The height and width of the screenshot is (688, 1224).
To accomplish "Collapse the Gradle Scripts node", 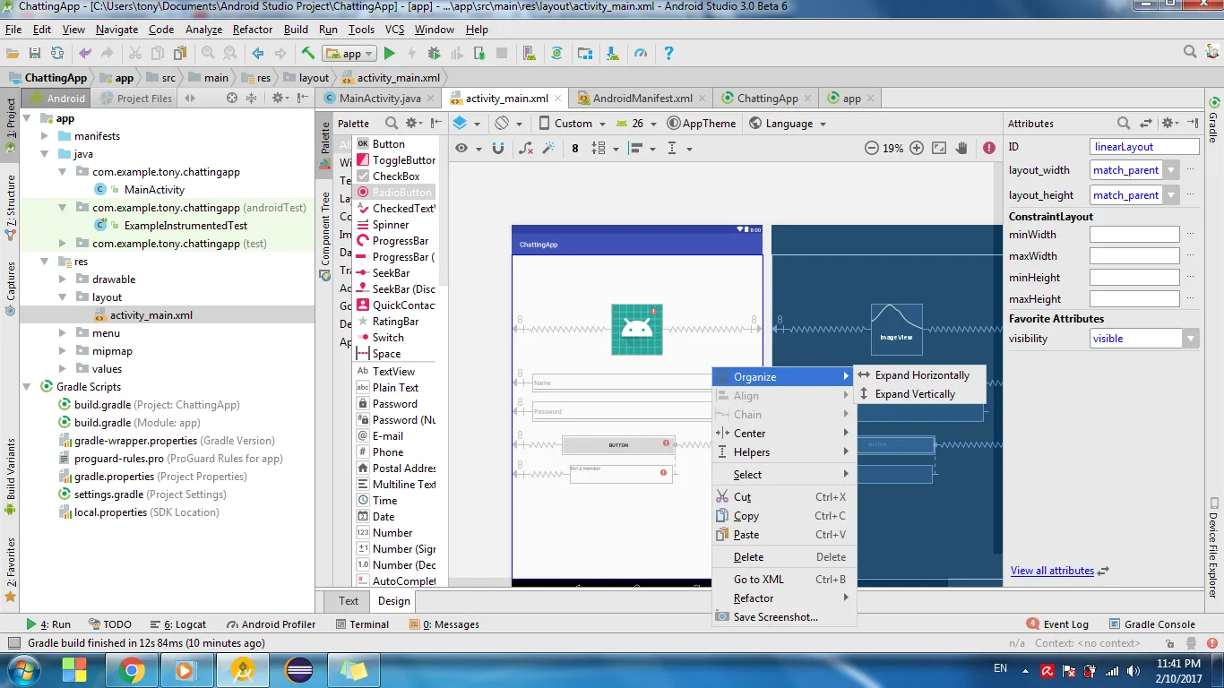I will pyautogui.click(x=27, y=387).
